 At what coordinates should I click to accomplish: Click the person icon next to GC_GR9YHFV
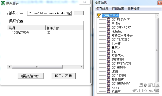[x=108, y=83]
